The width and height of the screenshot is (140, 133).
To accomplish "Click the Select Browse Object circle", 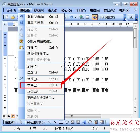I will [135, 108].
